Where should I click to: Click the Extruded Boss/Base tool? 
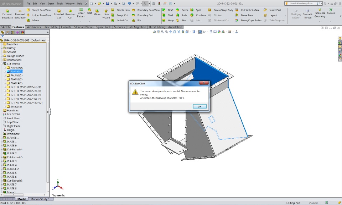pyautogui.click(x=7, y=14)
